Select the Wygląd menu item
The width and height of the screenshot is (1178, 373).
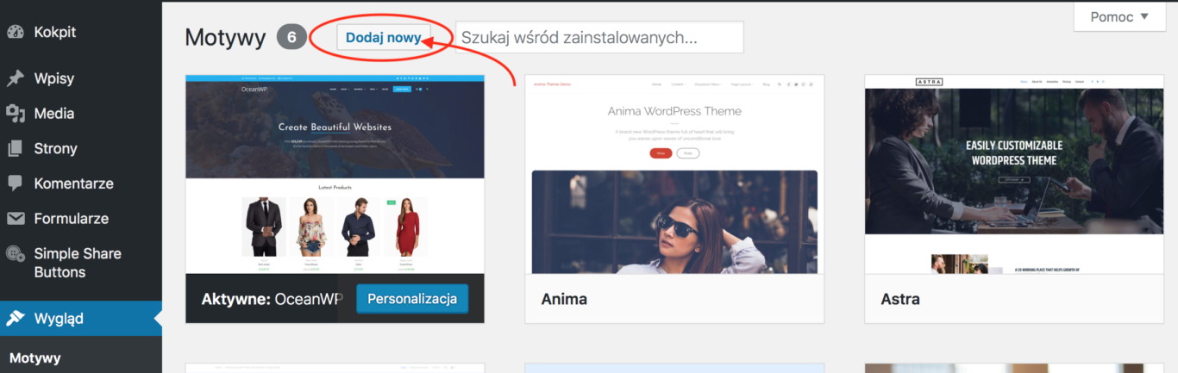pos(81,318)
